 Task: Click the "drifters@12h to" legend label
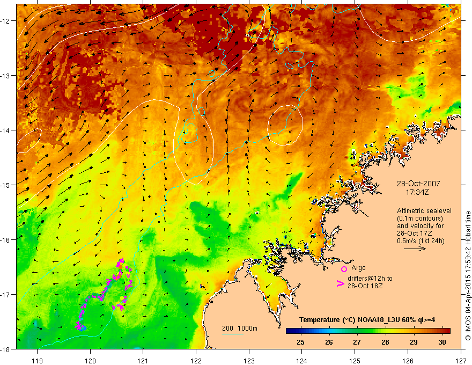[x=370, y=279]
